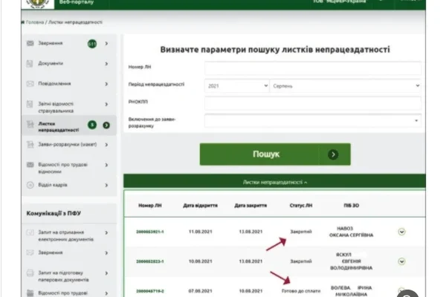446x297 pixels.
Task: Expand the Відділ кадрів chevron
Action: (106, 186)
